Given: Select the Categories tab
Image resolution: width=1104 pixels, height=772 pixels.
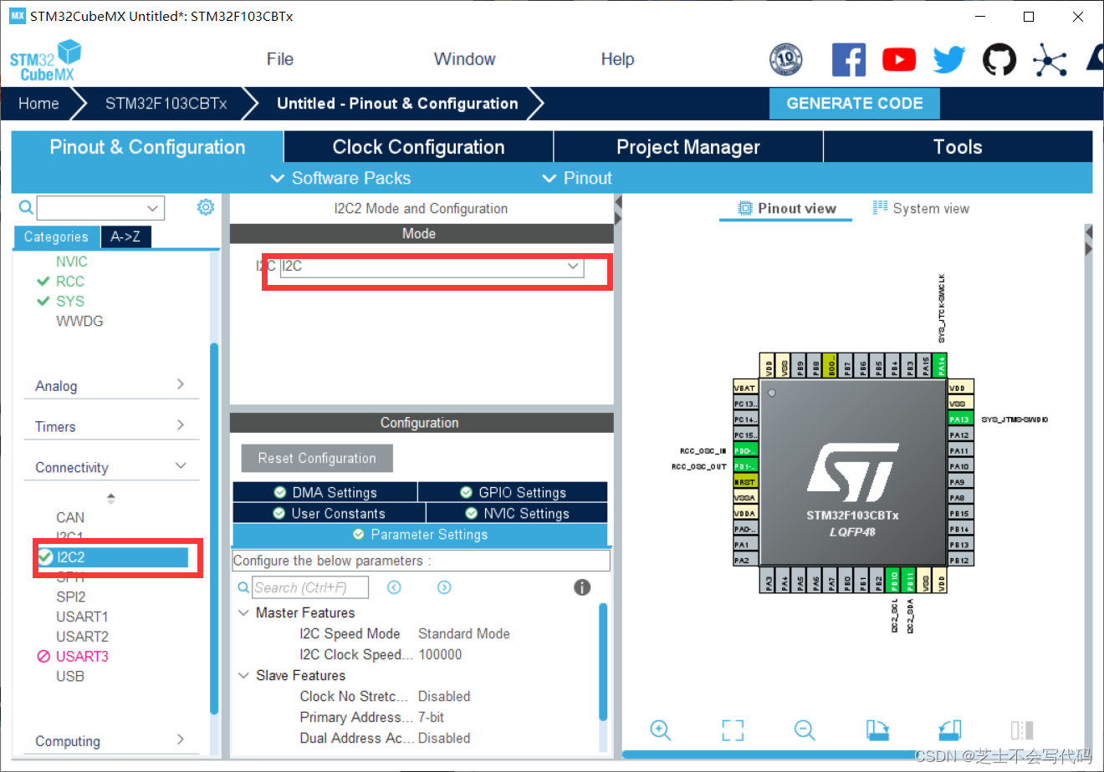Looking at the screenshot, I should (56, 237).
